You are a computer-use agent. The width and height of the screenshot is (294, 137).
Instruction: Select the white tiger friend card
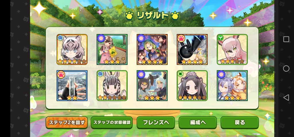pyautogui.click(x=72, y=49)
